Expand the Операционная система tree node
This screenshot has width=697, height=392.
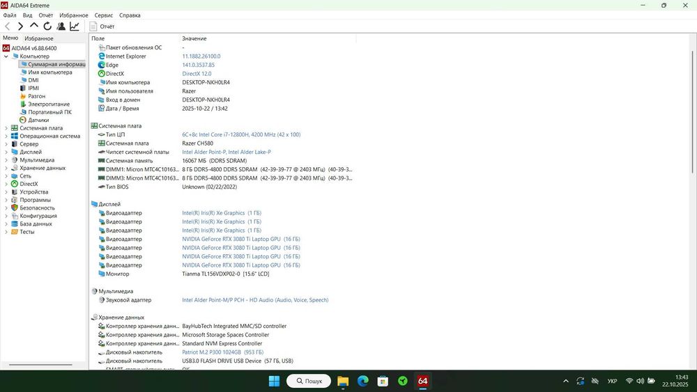click(6, 136)
